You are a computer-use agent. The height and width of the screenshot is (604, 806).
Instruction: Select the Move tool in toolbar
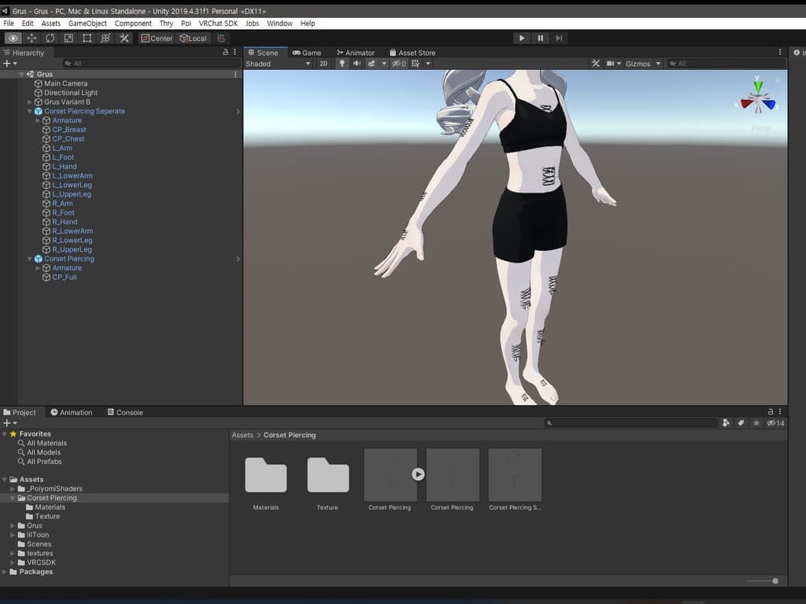[x=31, y=38]
